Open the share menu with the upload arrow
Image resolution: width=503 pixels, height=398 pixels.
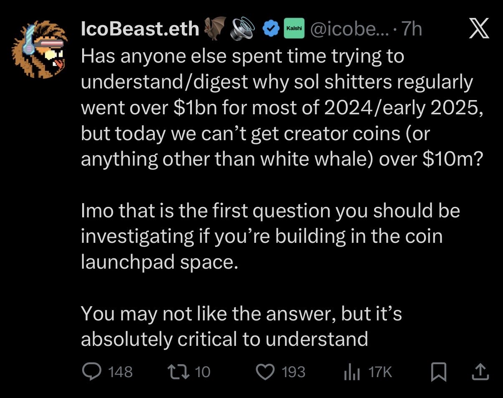coord(480,371)
